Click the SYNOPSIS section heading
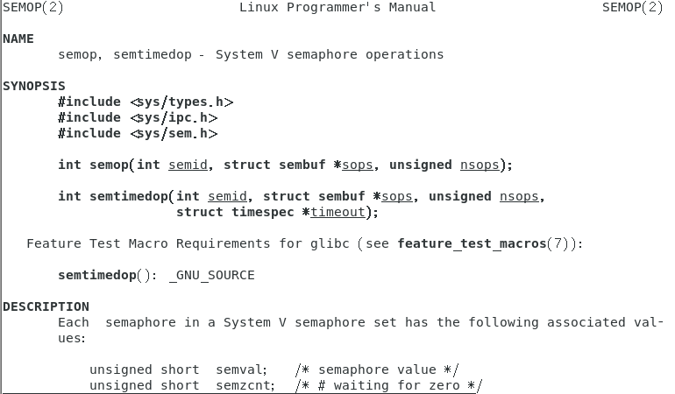This screenshot has height=394, width=675. [33, 86]
